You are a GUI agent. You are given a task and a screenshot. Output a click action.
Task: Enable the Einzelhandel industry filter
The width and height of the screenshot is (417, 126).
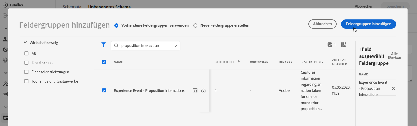(27, 63)
